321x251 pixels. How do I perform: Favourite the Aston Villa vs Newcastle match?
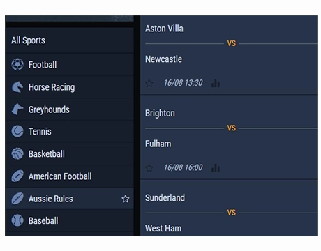click(x=149, y=83)
